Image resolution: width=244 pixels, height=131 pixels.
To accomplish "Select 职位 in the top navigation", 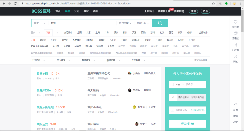I will click(67, 11).
